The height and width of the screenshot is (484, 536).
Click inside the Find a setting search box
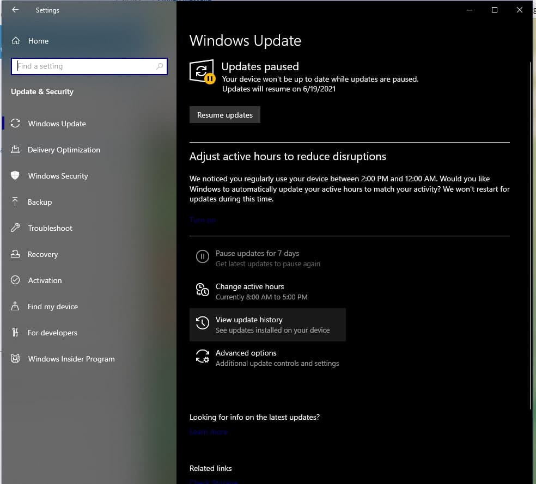coord(89,66)
